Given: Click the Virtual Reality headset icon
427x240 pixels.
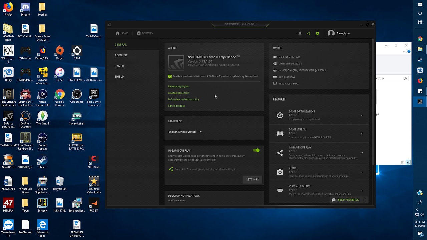Looking at the screenshot, I should coord(280,190).
